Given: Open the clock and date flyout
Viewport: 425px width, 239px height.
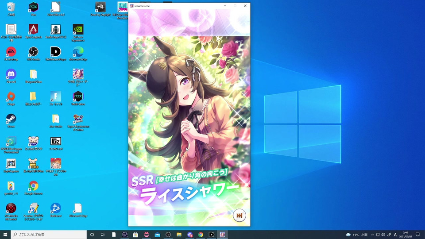Looking at the screenshot, I should (x=406, y=235).
